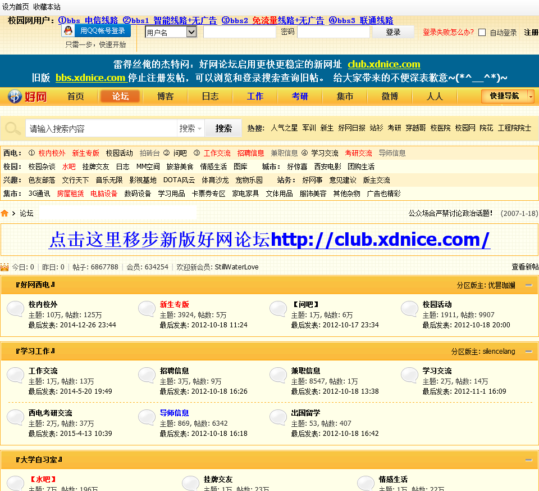The image size is (539, 491).
Task: Open the 集市 navigation tab
Action: [345, 96]
